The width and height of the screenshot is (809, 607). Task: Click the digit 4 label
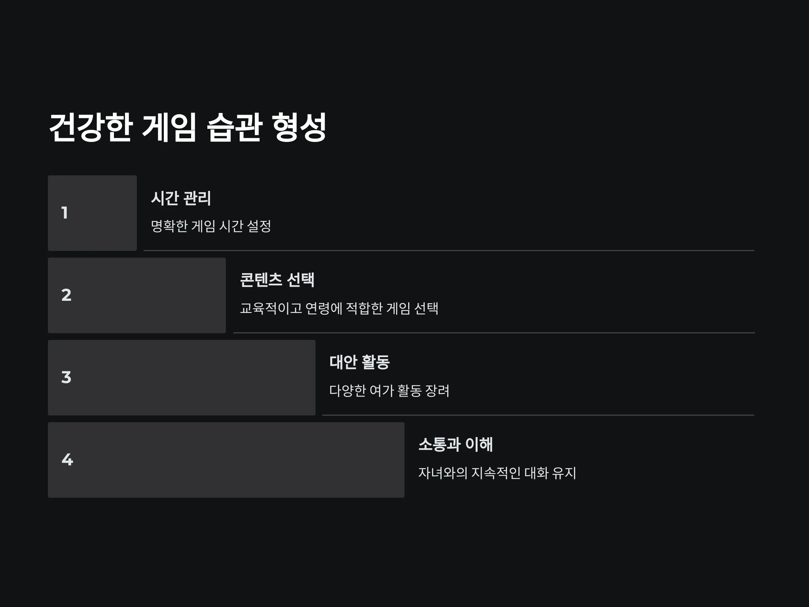click(x=67, y=460)
